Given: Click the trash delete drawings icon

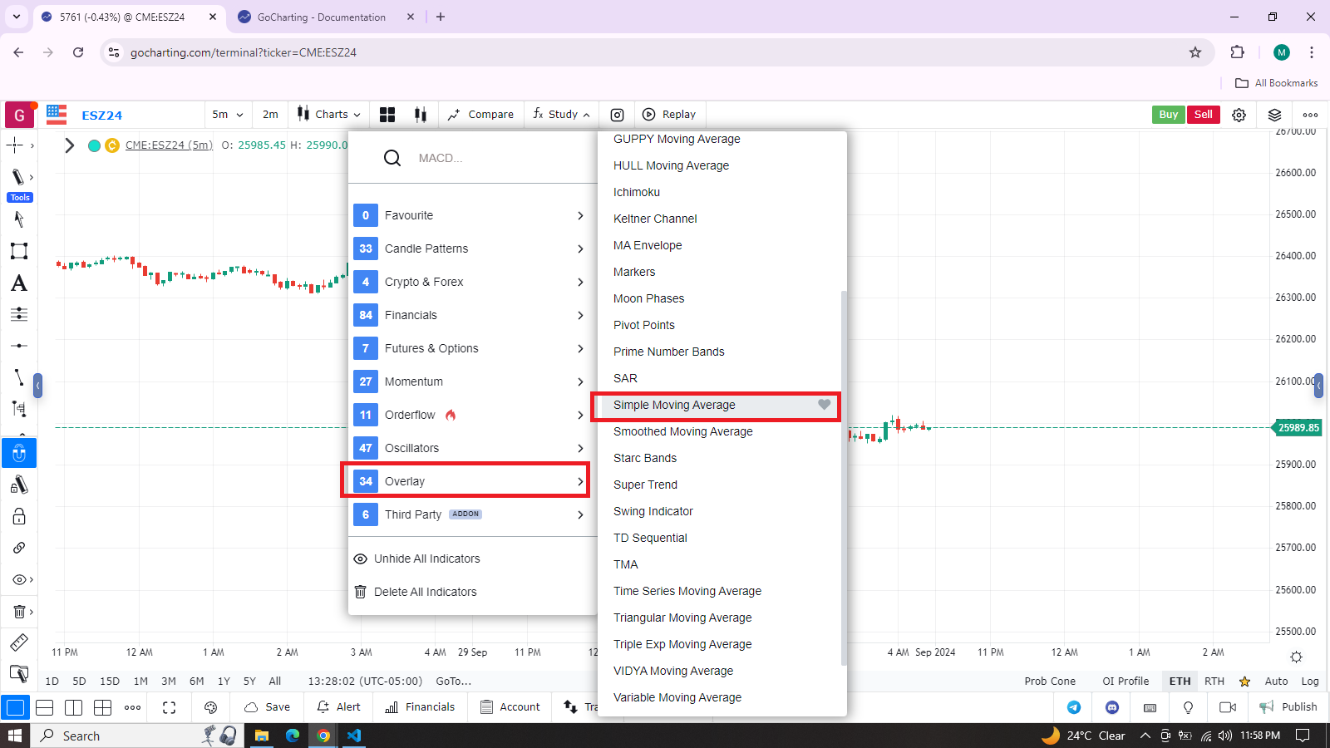Looking at the screenshot, I should (18, 612).
